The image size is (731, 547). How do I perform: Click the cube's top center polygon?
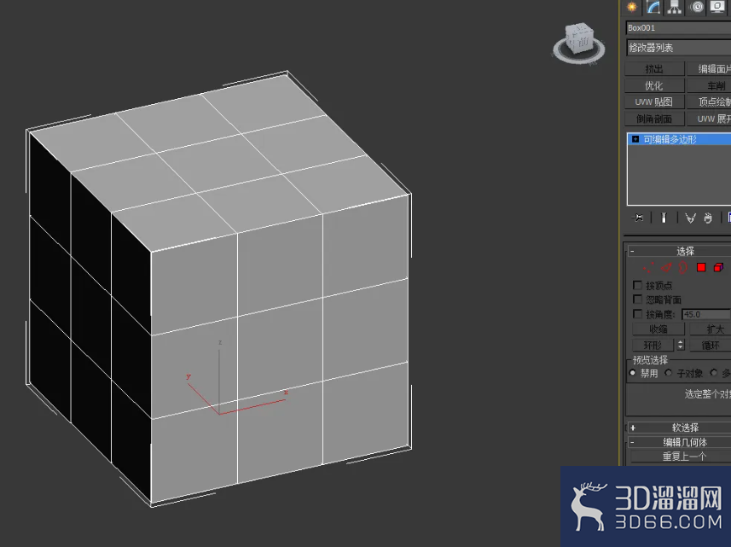point(219,163)
